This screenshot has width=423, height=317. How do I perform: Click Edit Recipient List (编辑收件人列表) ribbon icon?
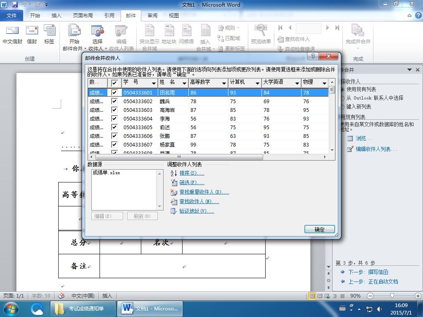pyautogui.click(x=121, y=37)
